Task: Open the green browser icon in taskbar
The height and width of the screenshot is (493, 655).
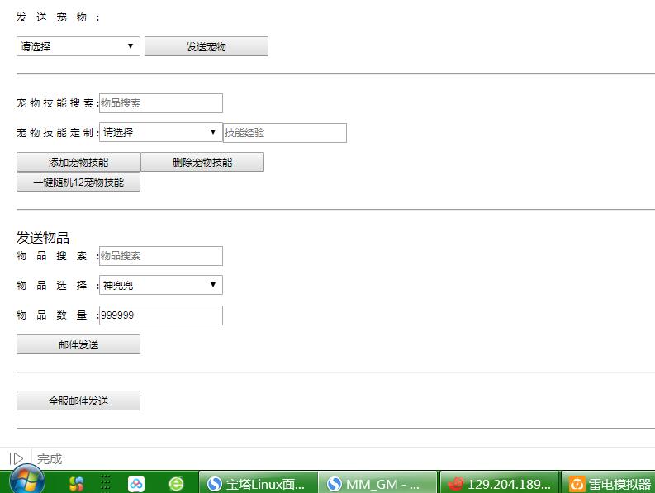Action: coord(176,484)
